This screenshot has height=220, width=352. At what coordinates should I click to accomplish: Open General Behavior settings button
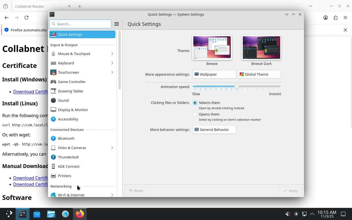pos(214,130)
